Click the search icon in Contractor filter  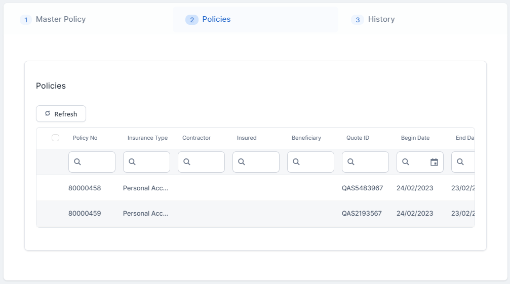click(x=187, y=162)
